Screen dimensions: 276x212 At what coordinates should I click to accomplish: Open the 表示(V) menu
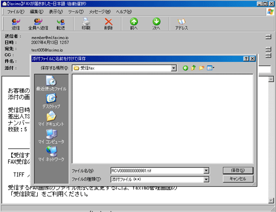tap(56, 12)
